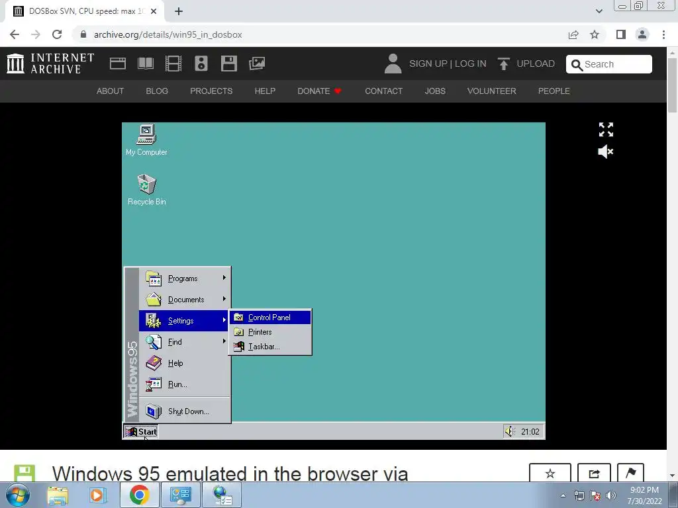Open the Video film icon in navbar

coord(173,63)
